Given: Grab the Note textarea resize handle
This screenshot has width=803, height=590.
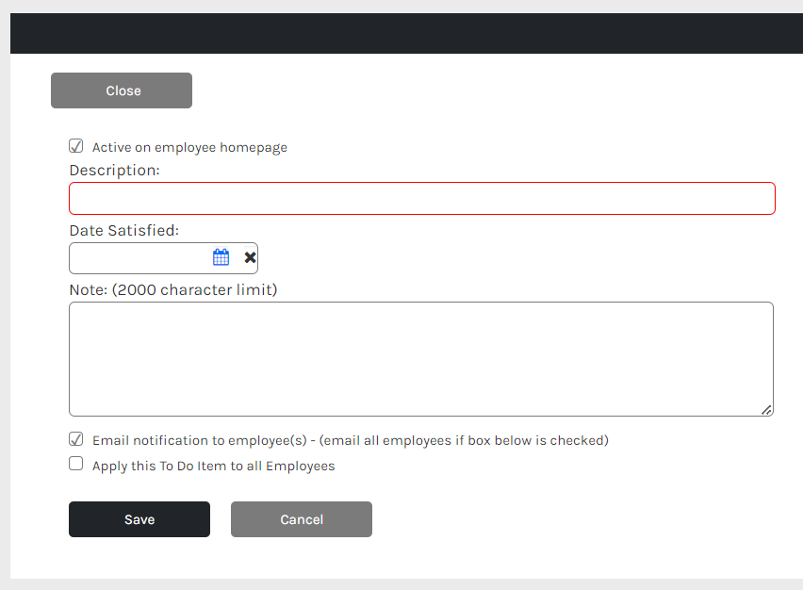Looking at the screenshot, I should pyautogui.click(x=766, y=410).
